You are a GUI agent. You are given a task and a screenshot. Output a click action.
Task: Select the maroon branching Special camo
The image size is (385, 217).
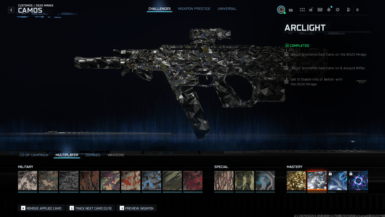[224, 181]
